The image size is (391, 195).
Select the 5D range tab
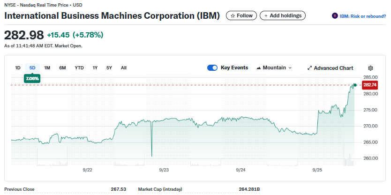32,68
